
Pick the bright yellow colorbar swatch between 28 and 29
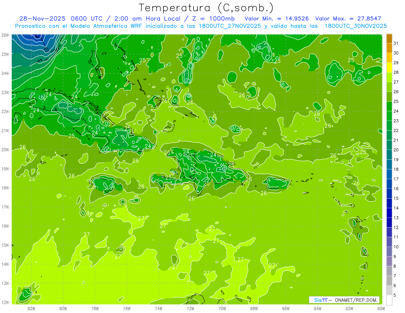tap(389, 68)
